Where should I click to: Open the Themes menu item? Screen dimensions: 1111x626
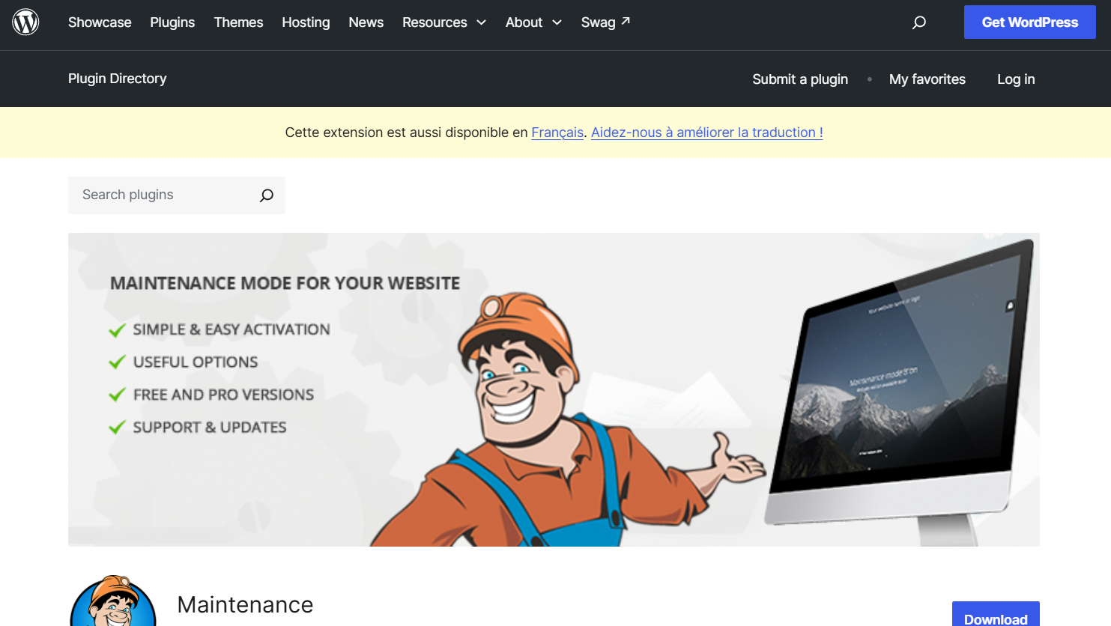click(x=238, y=22)
